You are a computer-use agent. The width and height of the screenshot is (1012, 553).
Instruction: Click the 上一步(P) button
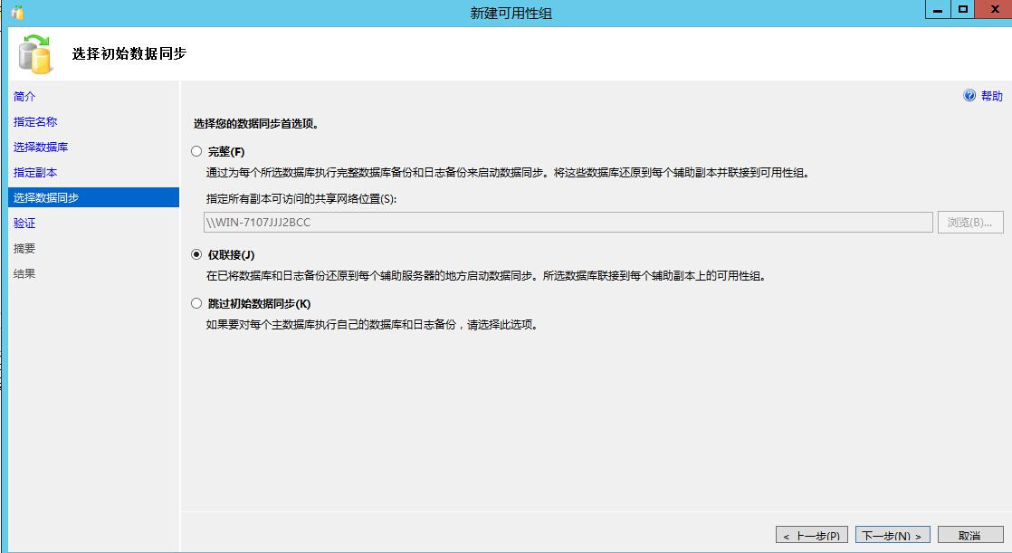coord(812,534)
